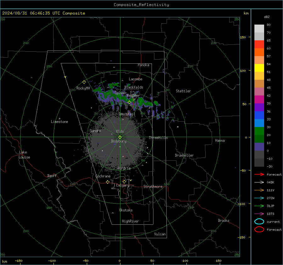Click the yellow radar-center diamond at Didsbury
The width and height of the screenshot is (283, 265).
tap(120, 137)
